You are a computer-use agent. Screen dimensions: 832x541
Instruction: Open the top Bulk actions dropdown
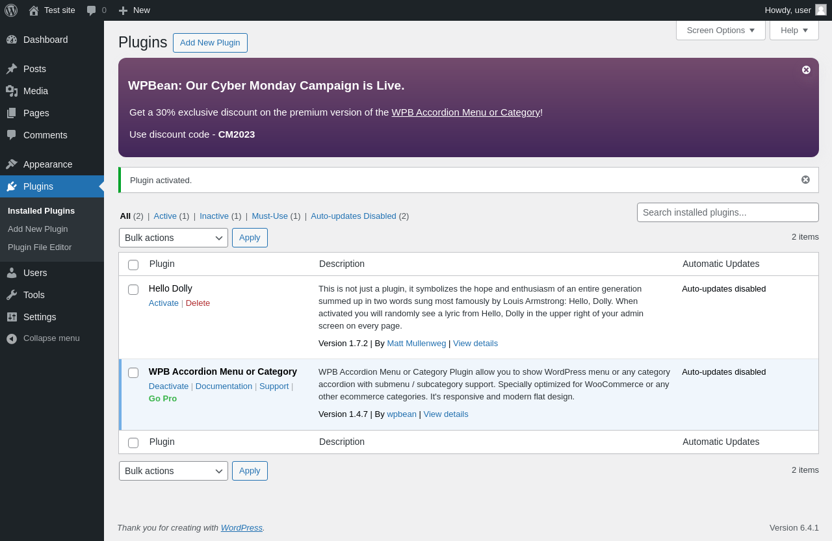click(x=174, y=238)
